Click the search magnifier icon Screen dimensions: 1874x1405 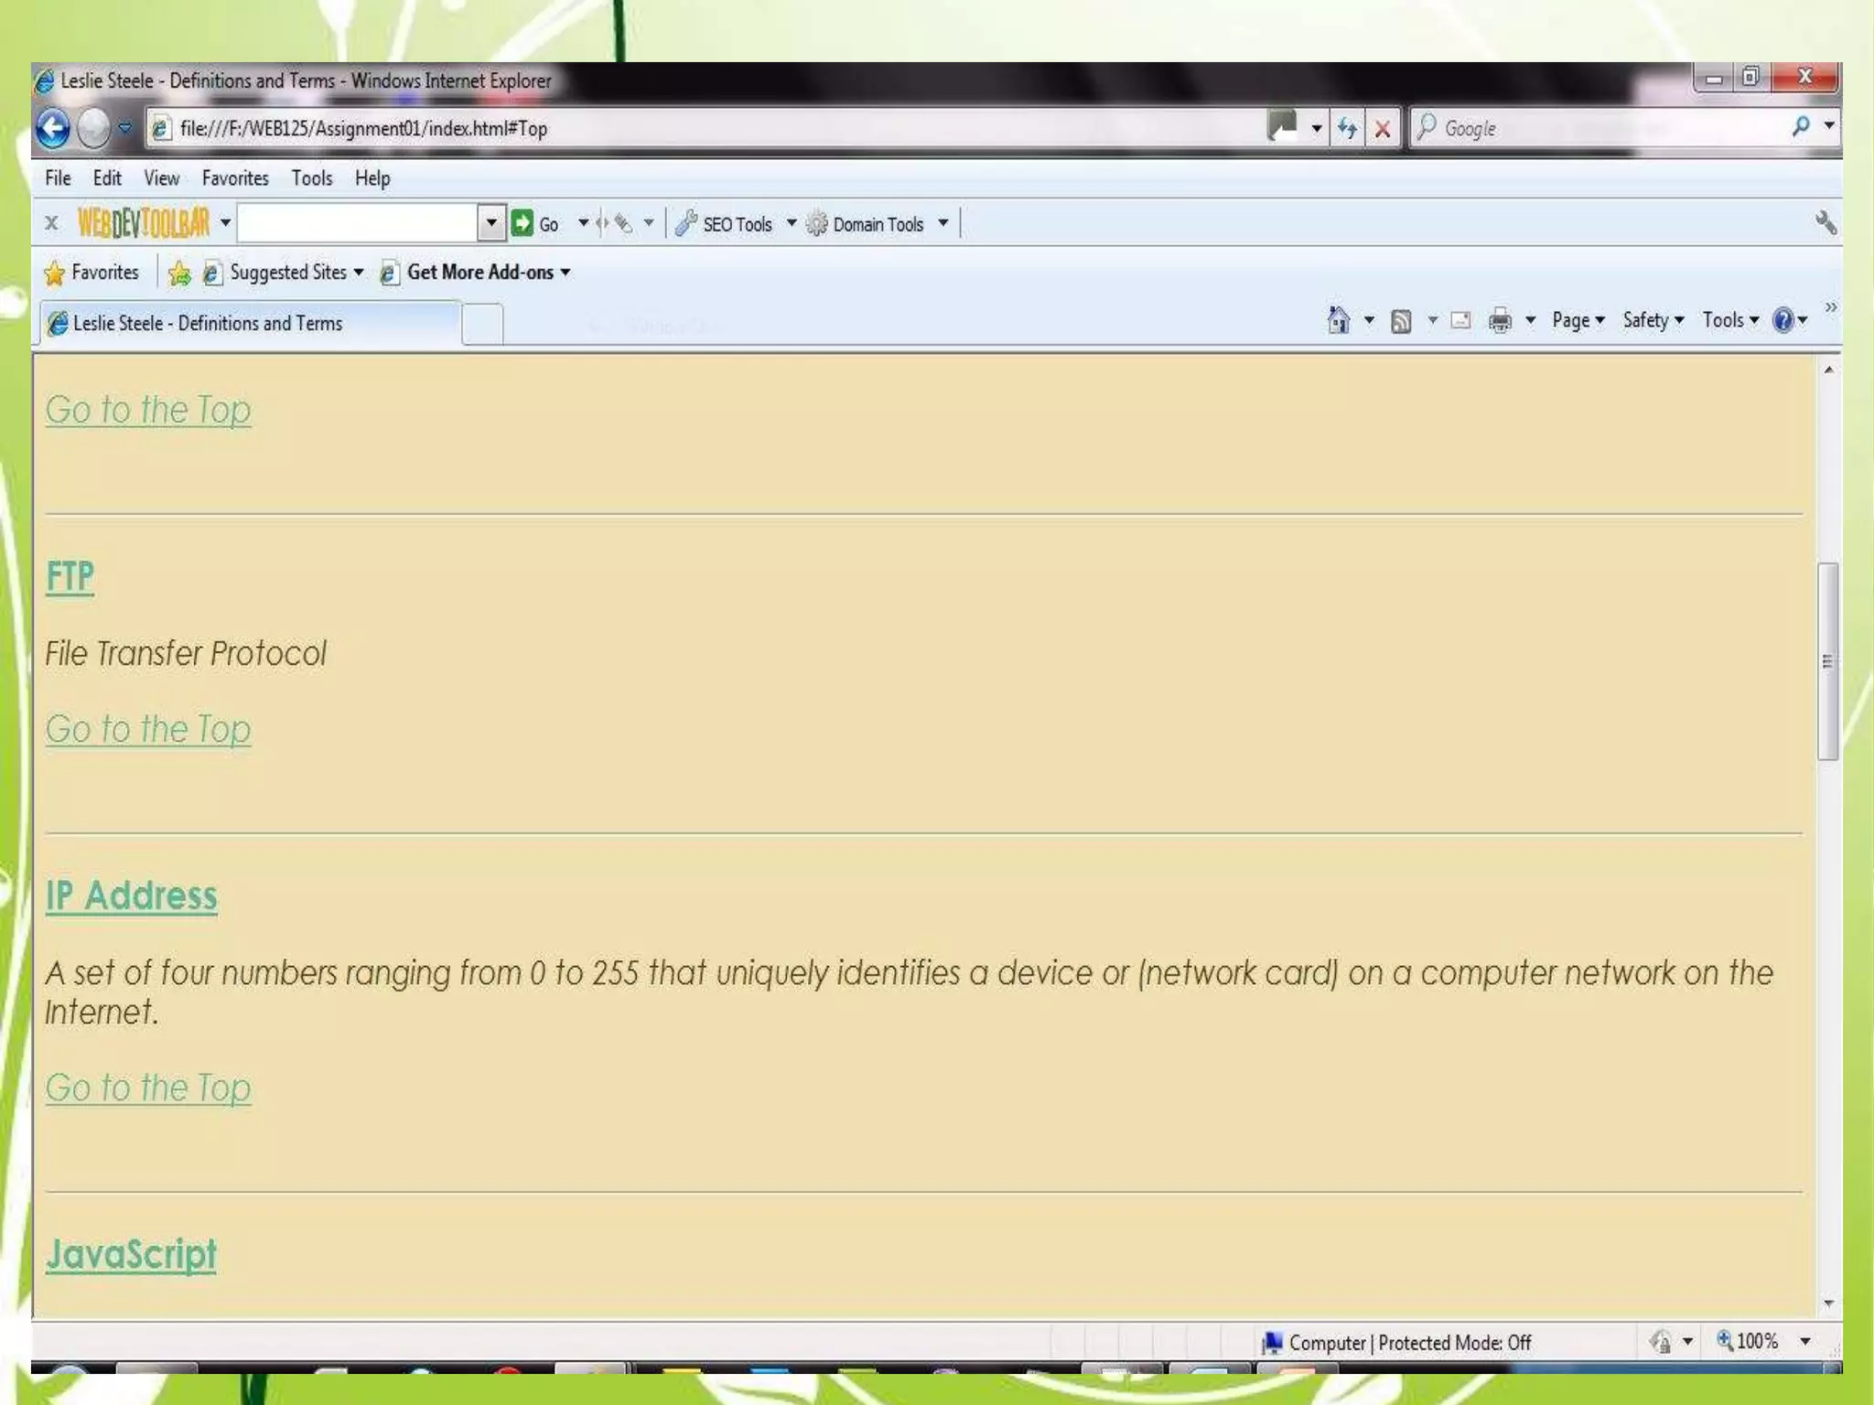point(1801,126)
